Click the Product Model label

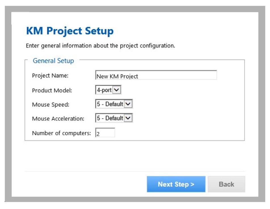pos(52,90)
